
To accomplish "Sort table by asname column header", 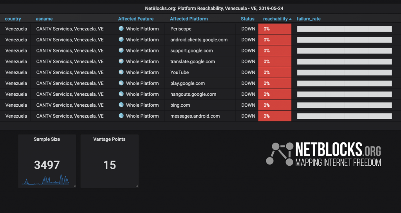I will tap(44, 19).
